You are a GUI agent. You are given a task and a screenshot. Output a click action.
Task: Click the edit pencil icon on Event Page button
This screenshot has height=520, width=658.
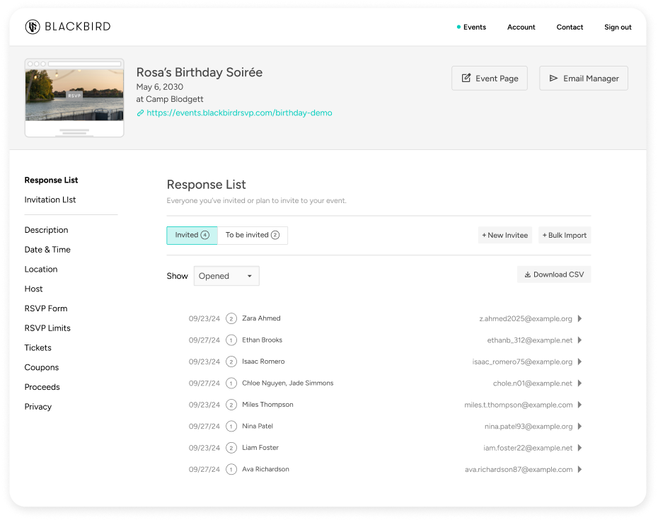pyautogui.click(x=467, y=78)
